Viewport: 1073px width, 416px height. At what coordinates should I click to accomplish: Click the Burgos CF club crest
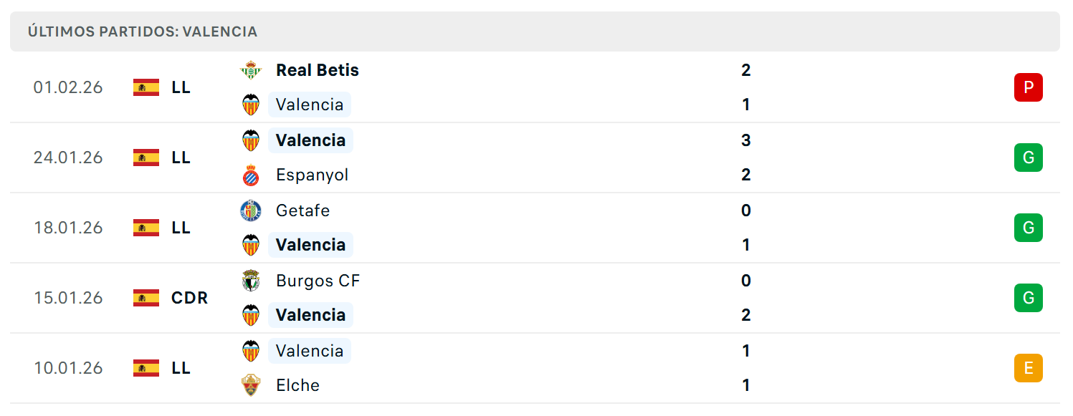click(251, 281)
